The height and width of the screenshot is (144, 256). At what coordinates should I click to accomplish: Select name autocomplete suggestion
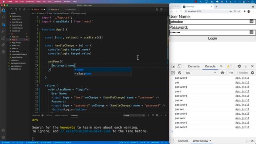(103, 70)
